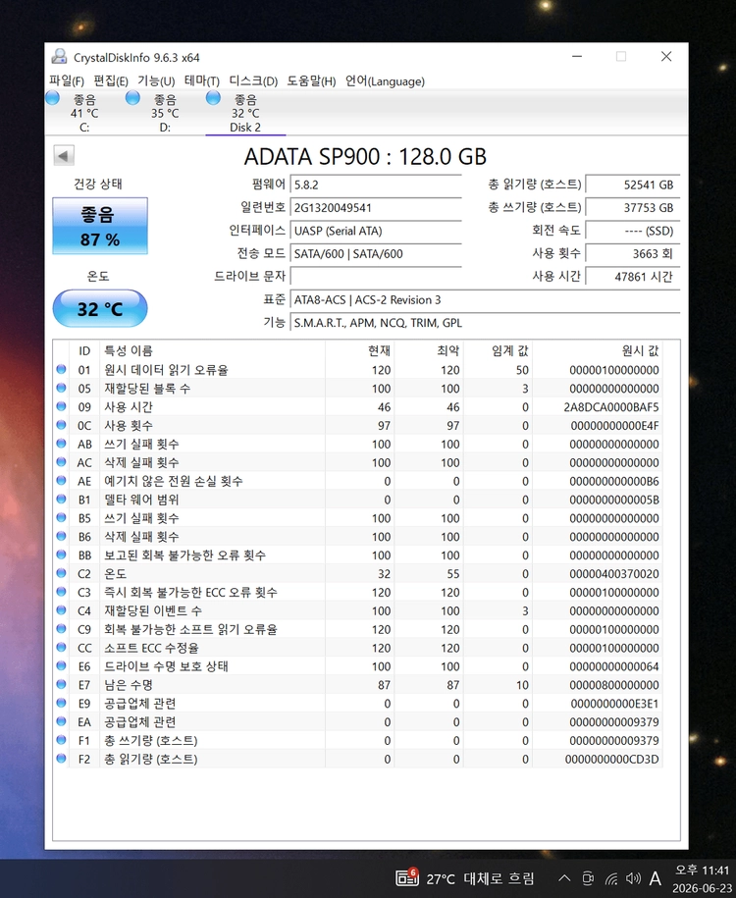Viewport: 736px width, 898px height.
Task: Click status dot for attribute 01 row
Action: 61,369
